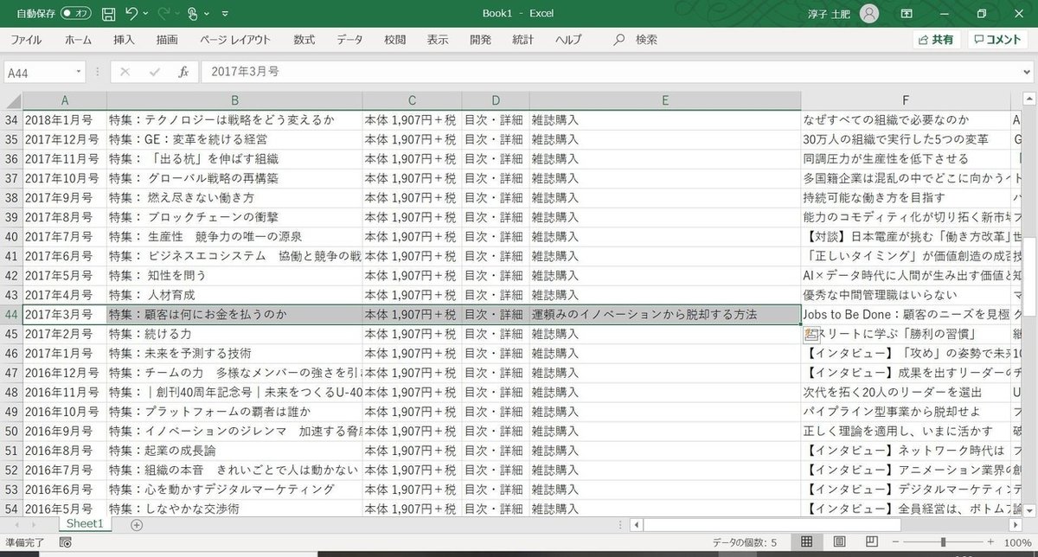Screen dimensions: 1038x557
Task: Open Ribbon Display Options icon
Action: tap(907, 14)
